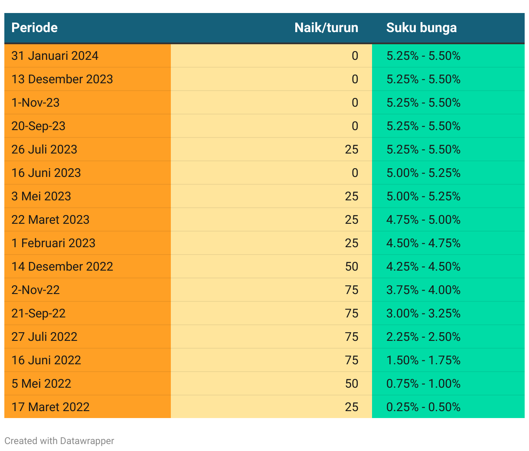
Task: Click the 4.75% - 5.00% rate cell
Action: (423, 220)
